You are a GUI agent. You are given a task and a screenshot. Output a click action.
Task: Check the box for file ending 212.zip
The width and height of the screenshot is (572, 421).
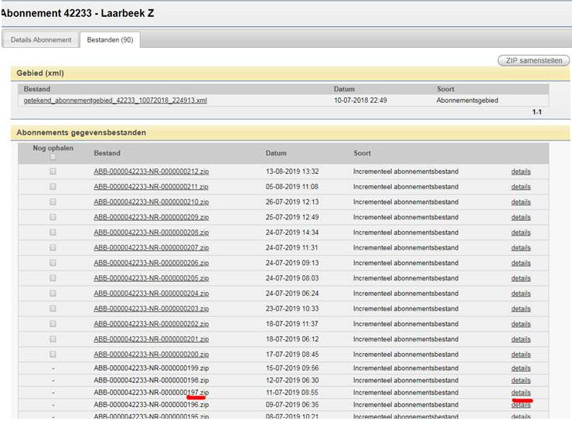point(53,171)
